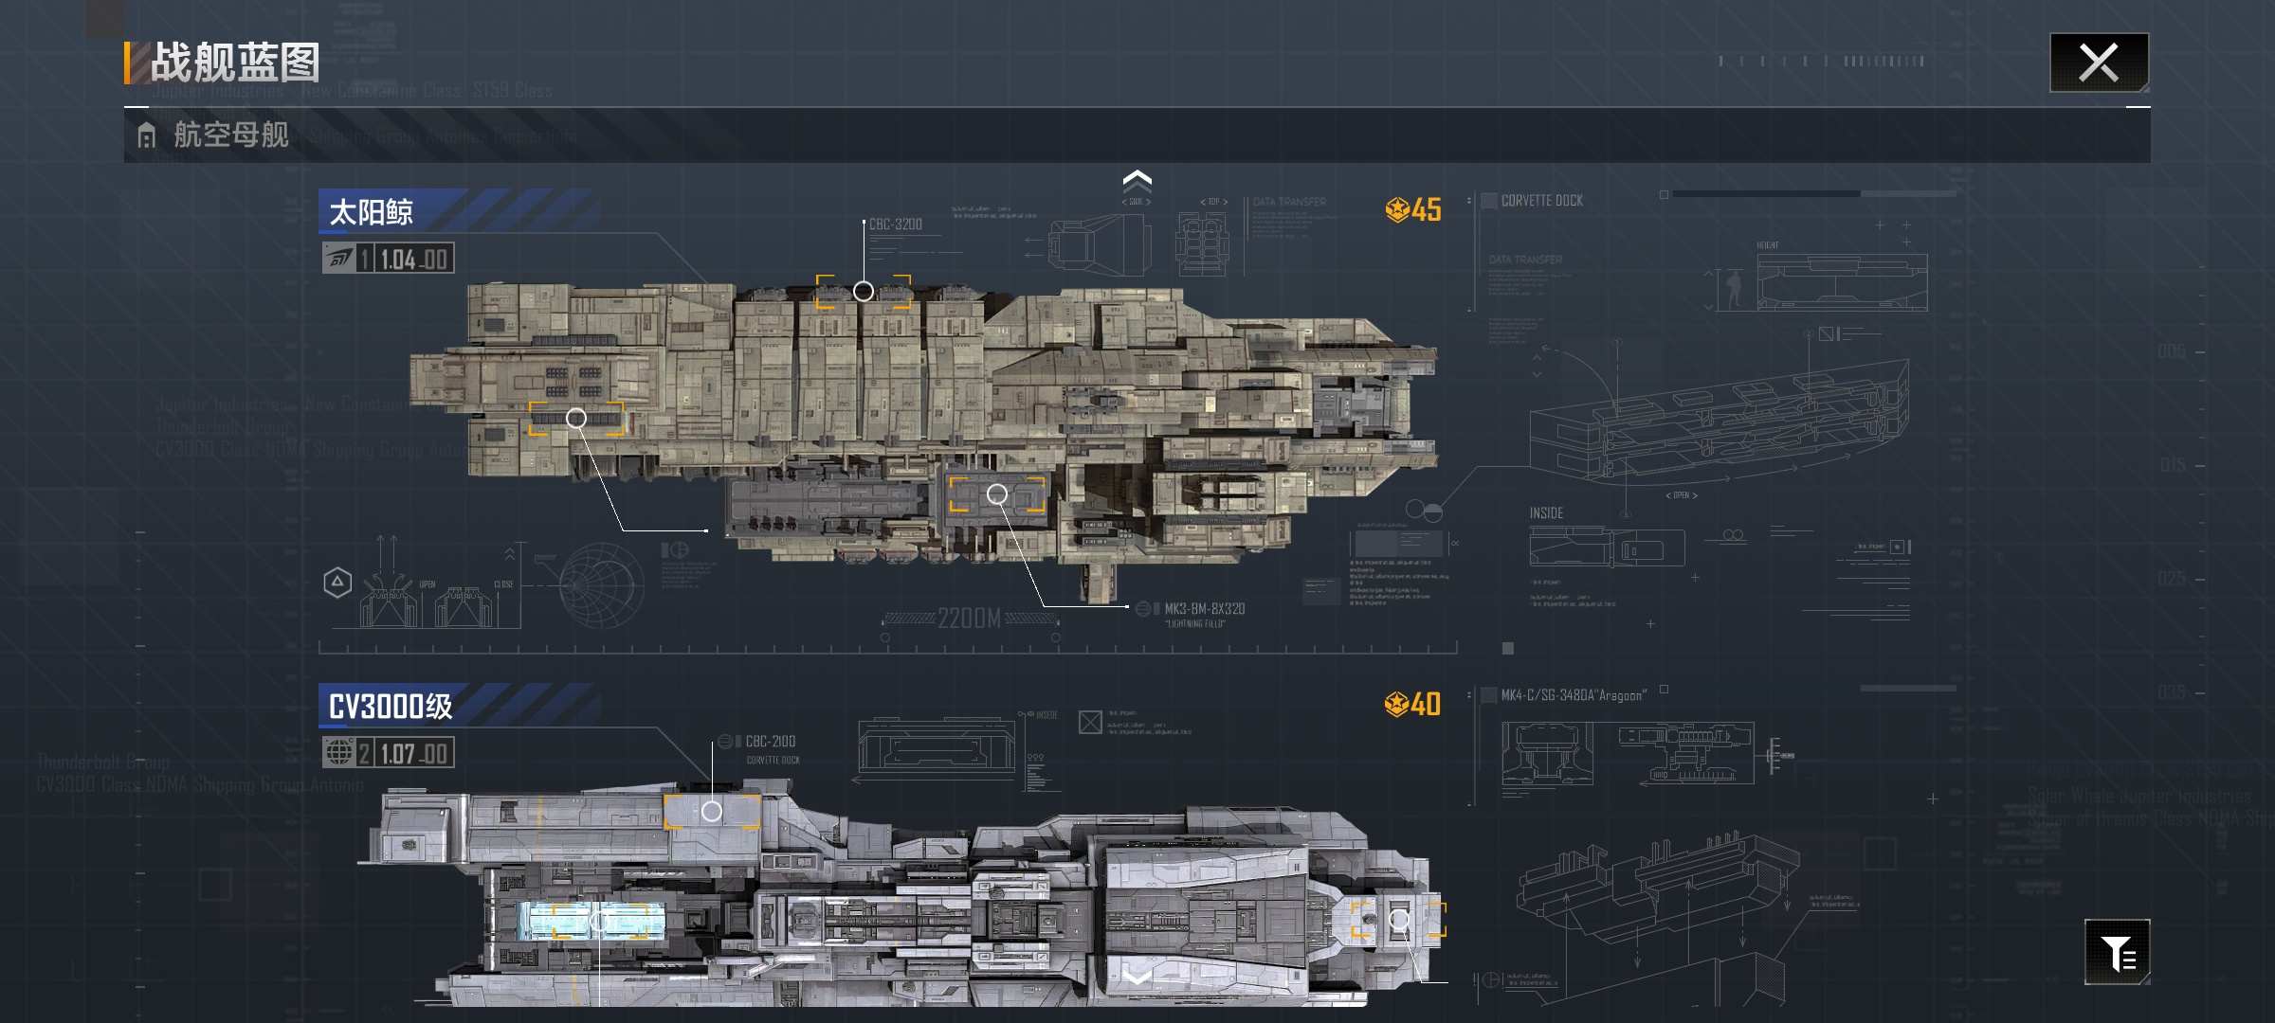Click the manufacturer logo beside 1.04.00
Viewport: 2275px width, 1023px height.
tap(338, 259)
